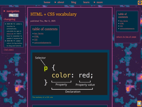Screen dimensions: 142x107
Task: Follow the about me changelog link
Action: pos(10,34)
